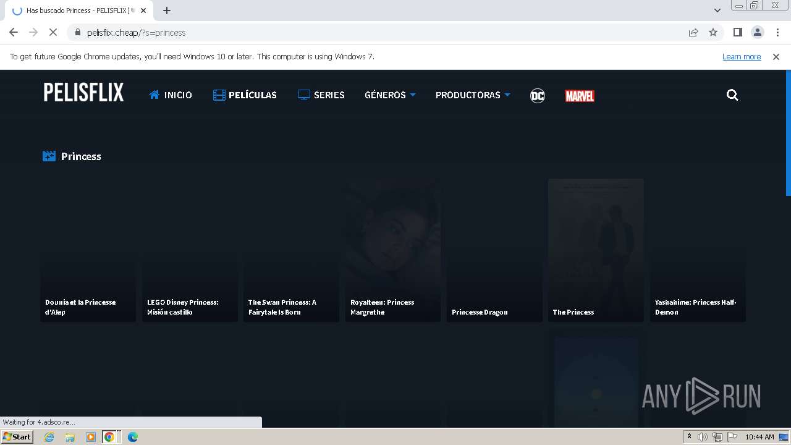This screenshot has width=791, height=445.
Task: Open Windows Start button
Action: (17, 436)
